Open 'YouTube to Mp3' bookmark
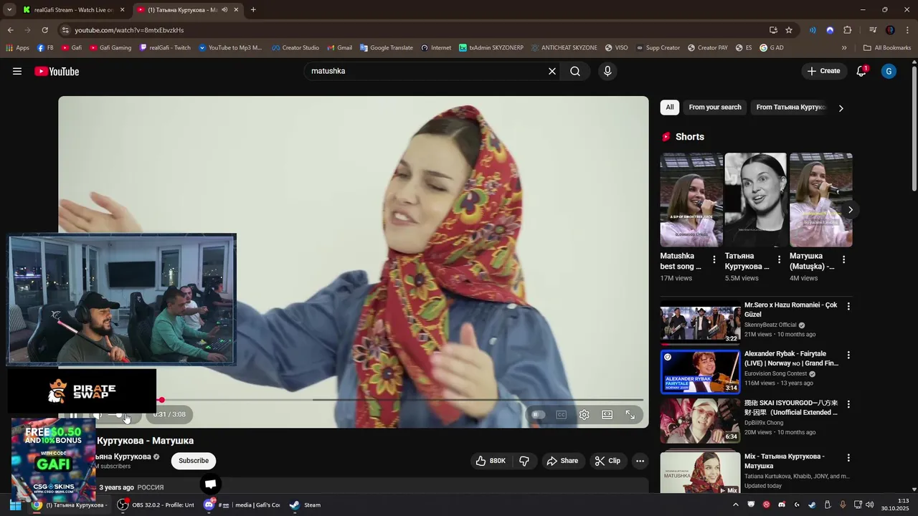The image size is (918, 516). pos(230,48)
